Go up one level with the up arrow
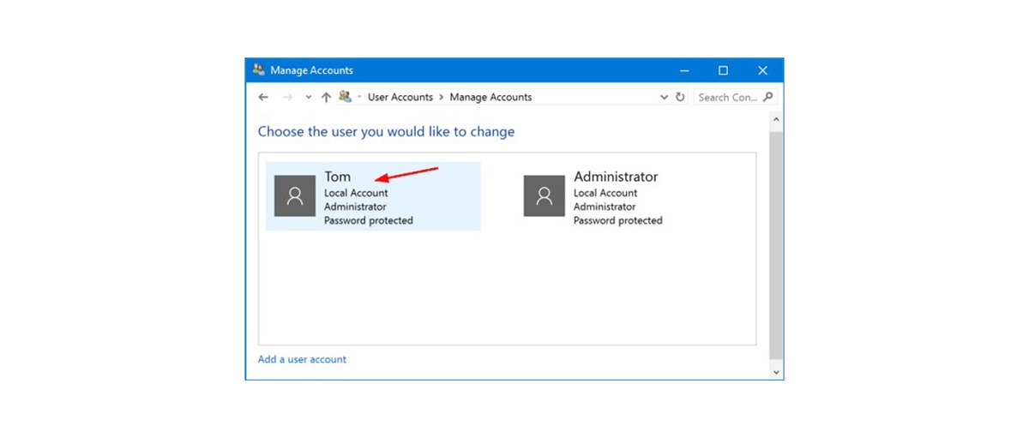The width and height of the screenshot is (1029, 438). click(x=326, y=98)
